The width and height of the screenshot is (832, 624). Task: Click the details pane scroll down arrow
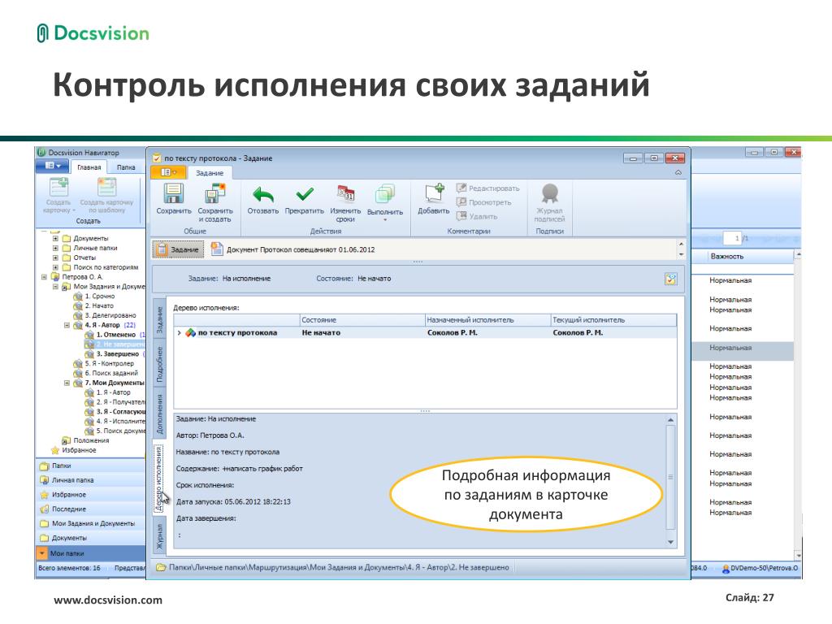670,542
